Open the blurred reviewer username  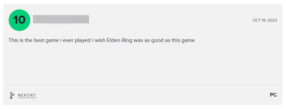[x=61, y=19]
